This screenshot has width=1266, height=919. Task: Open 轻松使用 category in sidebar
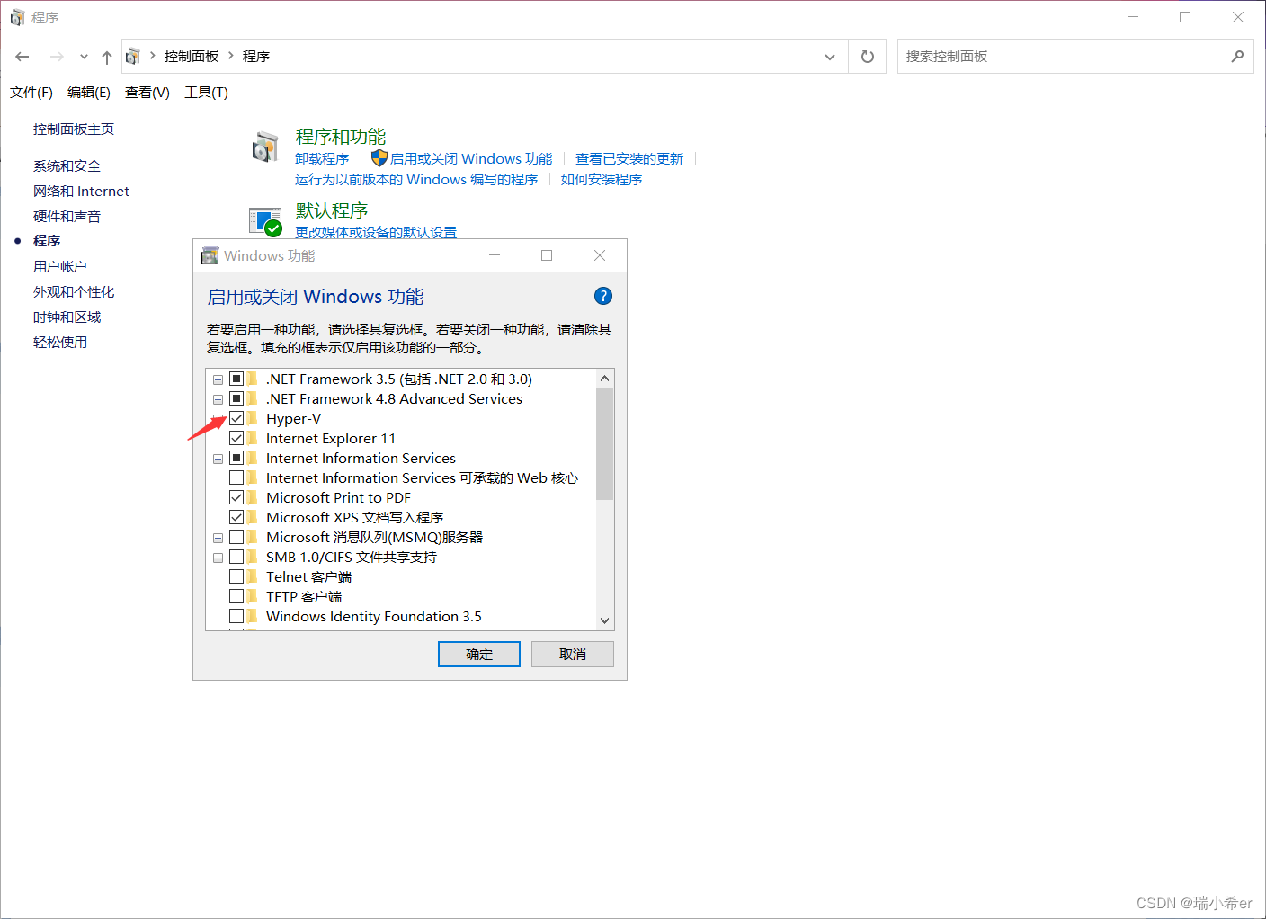pos(59,342)
